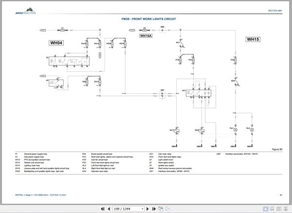Go to the previous page
The height and width of the screenshot is (213, 292).
coord(109,209)
